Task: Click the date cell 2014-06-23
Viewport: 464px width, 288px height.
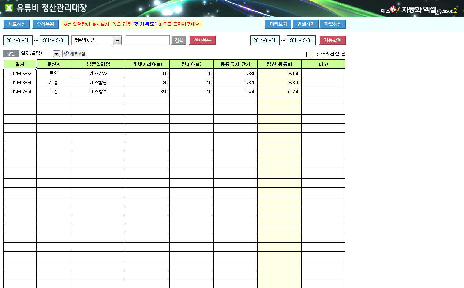Action: [20, 73]
